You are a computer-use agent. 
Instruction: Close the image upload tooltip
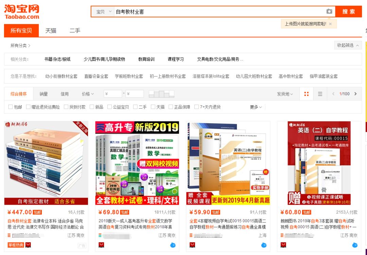330,24
